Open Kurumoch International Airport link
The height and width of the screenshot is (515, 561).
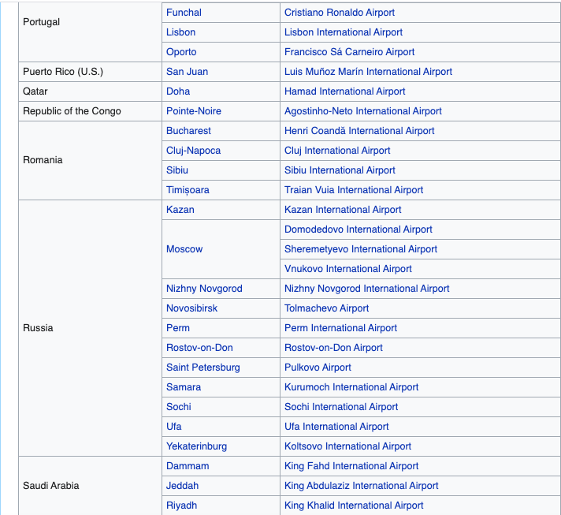click(x=351, y=387)
